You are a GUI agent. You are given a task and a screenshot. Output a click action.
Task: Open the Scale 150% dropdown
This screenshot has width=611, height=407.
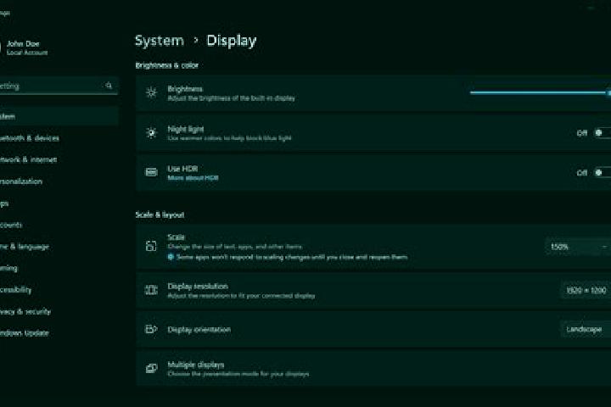tap(578, 247)
